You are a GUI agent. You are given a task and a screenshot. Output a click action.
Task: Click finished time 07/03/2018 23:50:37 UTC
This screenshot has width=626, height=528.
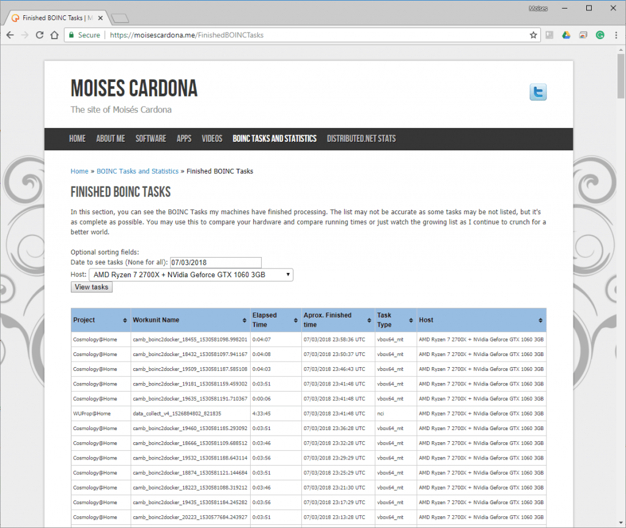coord(334,354)
